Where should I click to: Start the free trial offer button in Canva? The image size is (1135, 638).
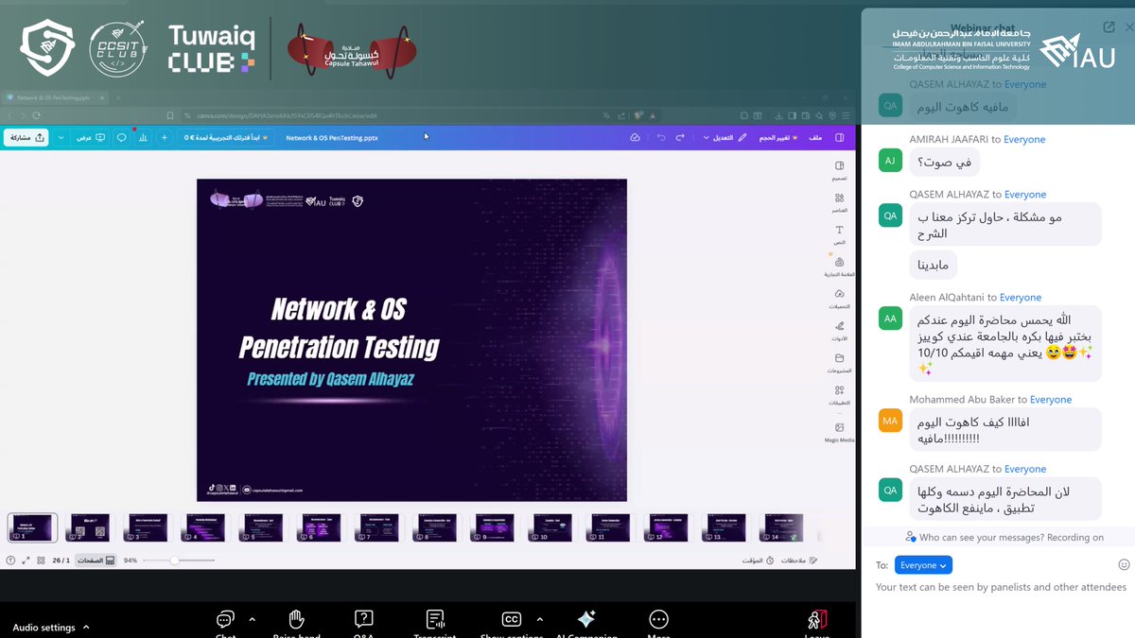[227, 138]
